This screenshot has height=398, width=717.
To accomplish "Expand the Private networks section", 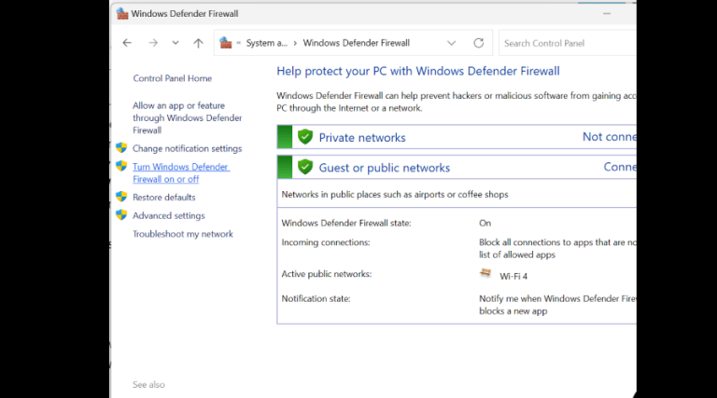I will point(362,137).
